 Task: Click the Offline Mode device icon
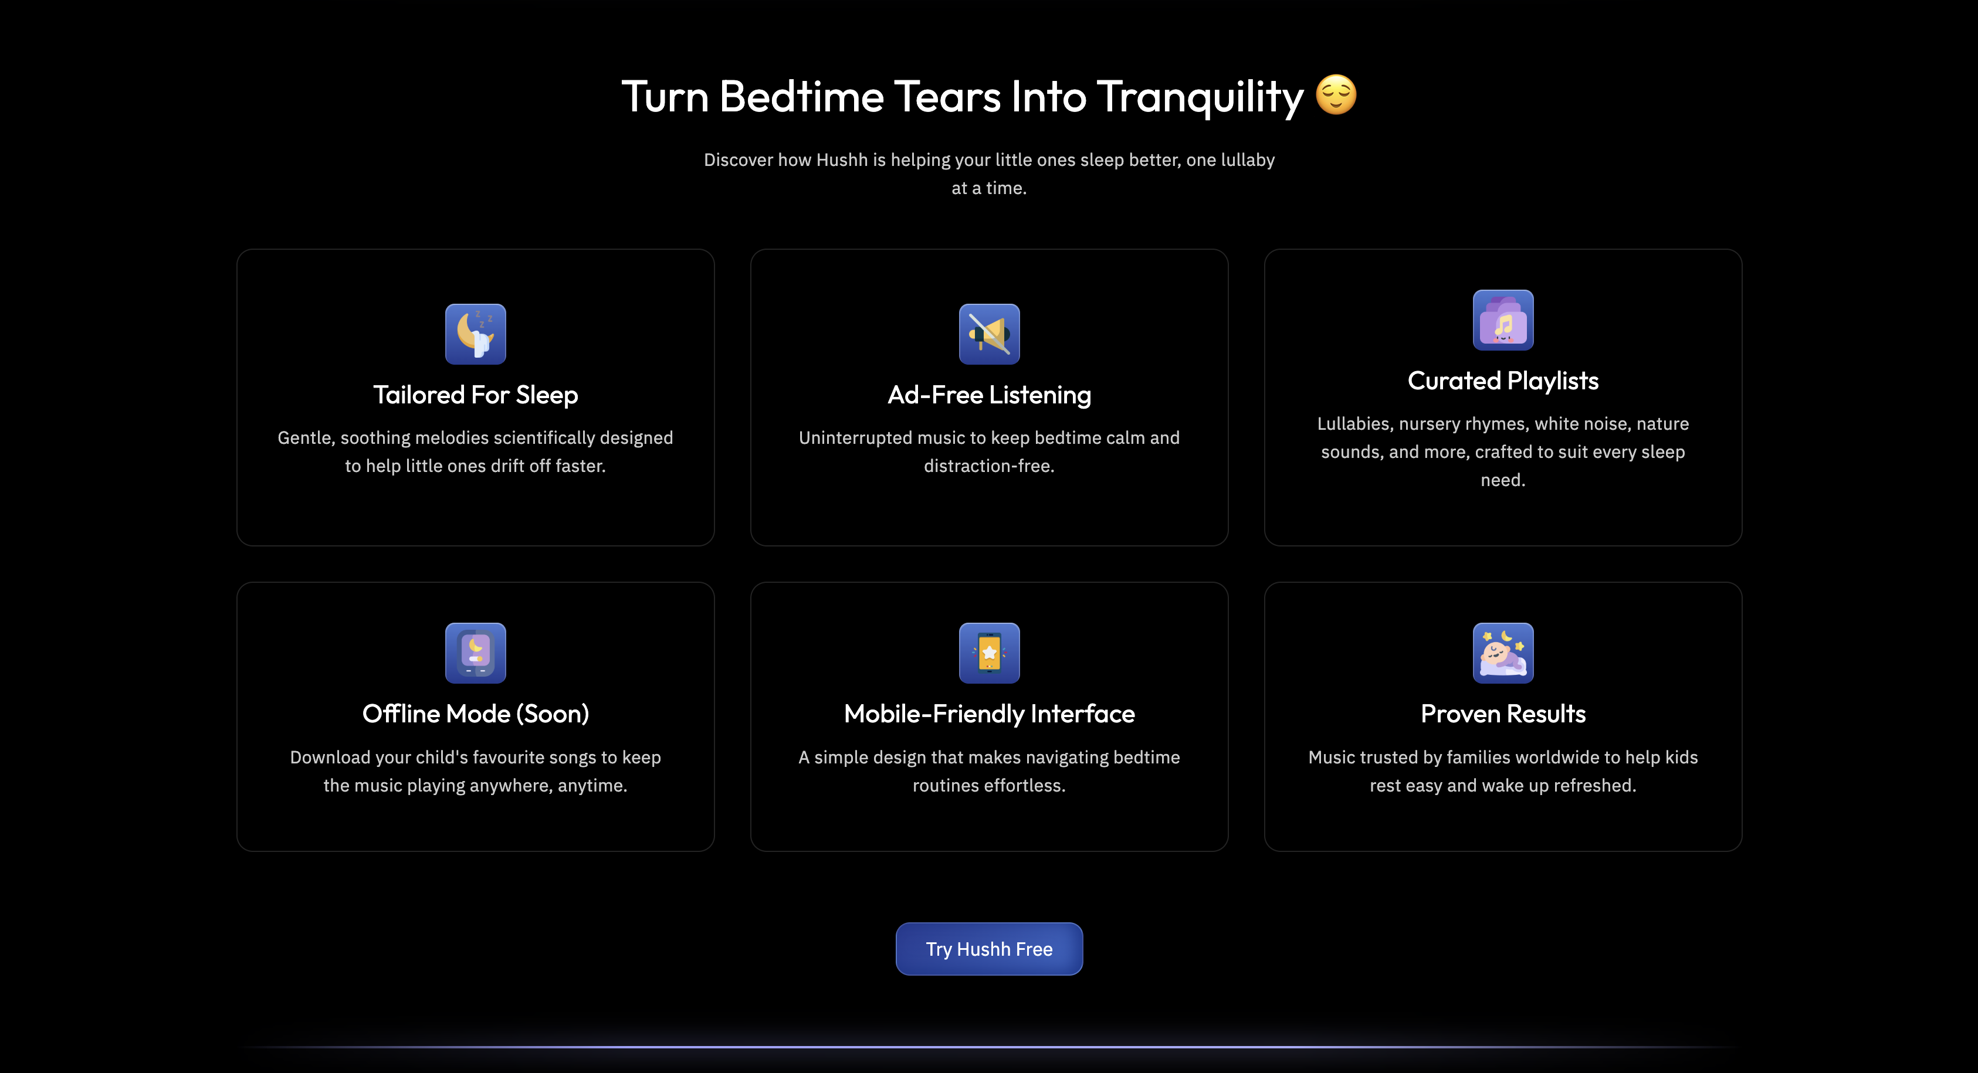[475, 653]
